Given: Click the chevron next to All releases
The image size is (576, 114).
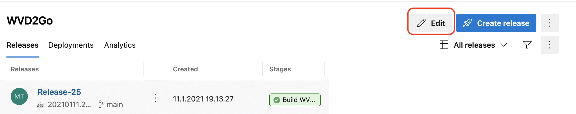Looking at the screenshot, I should tap(504, 45).
